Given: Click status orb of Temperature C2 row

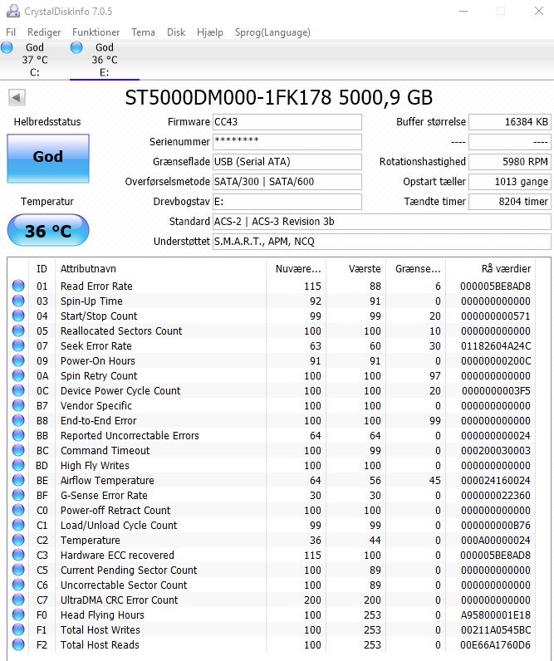Looking at the screenshot, I should tap(18, 540).
